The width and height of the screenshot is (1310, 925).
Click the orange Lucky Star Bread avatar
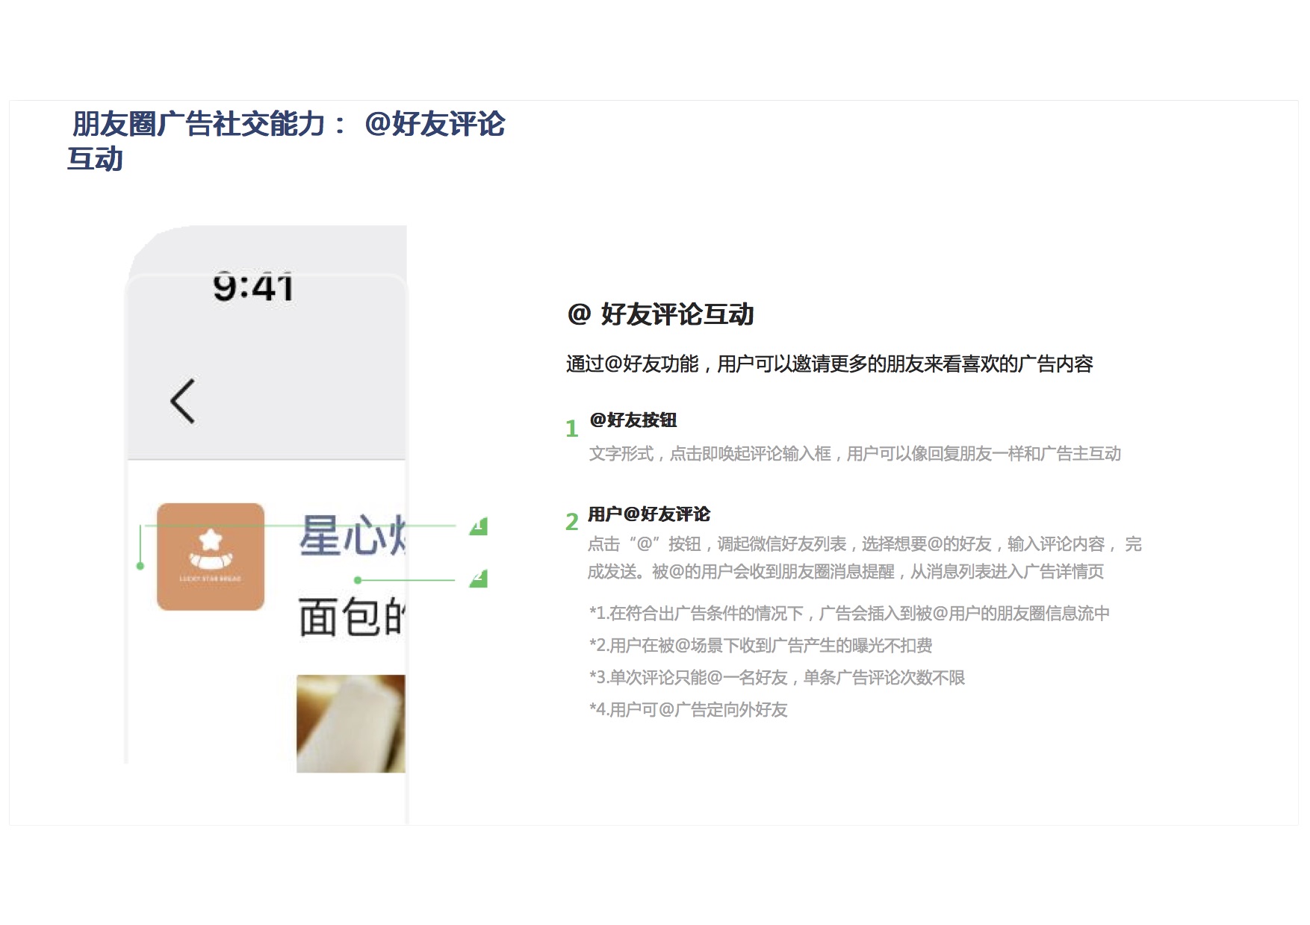point(211,556)
